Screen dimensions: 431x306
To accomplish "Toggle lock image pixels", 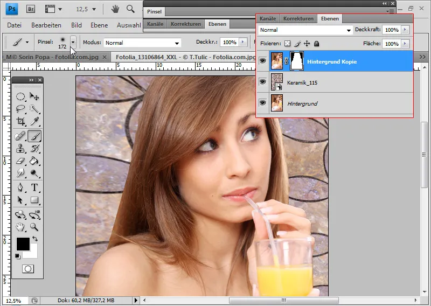I will click(297, 44).
